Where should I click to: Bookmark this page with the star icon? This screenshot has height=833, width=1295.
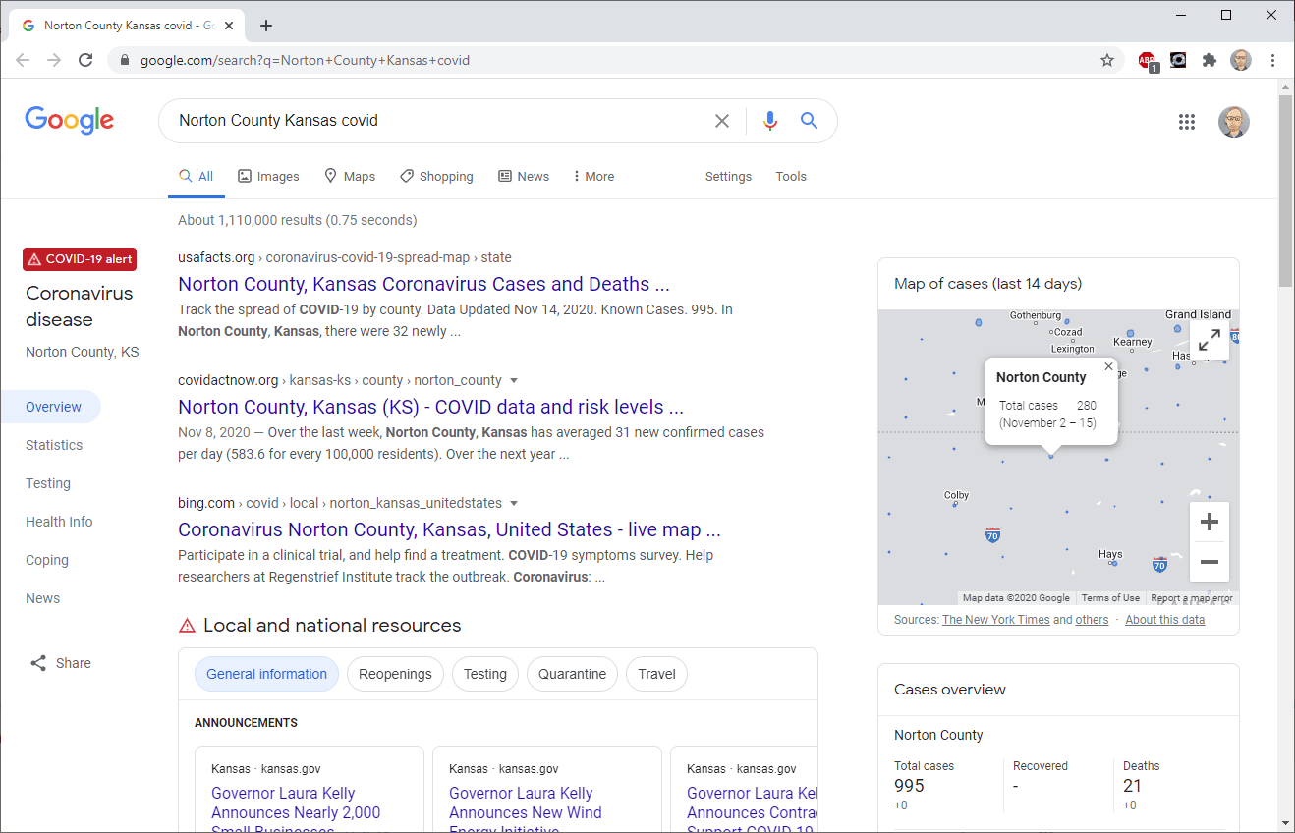(1107, 60)
